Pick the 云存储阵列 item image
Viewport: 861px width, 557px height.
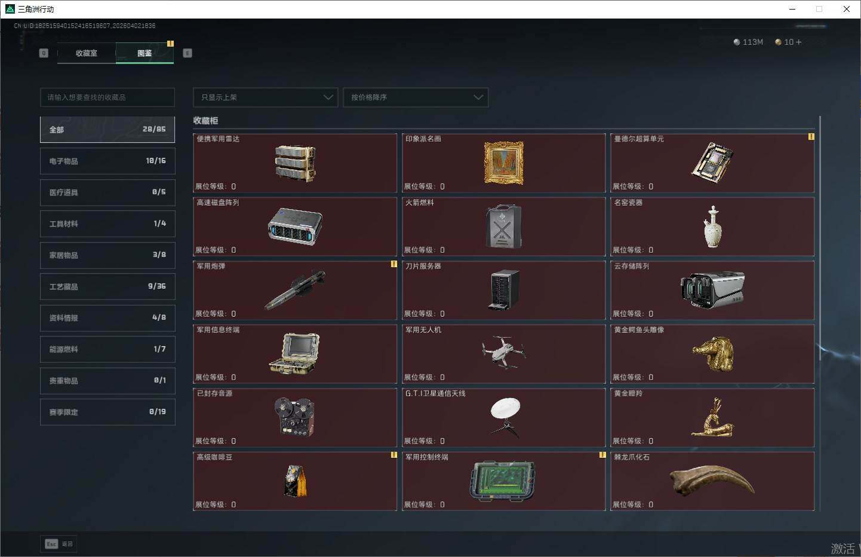pyautogui.click(x=712, y=290)
